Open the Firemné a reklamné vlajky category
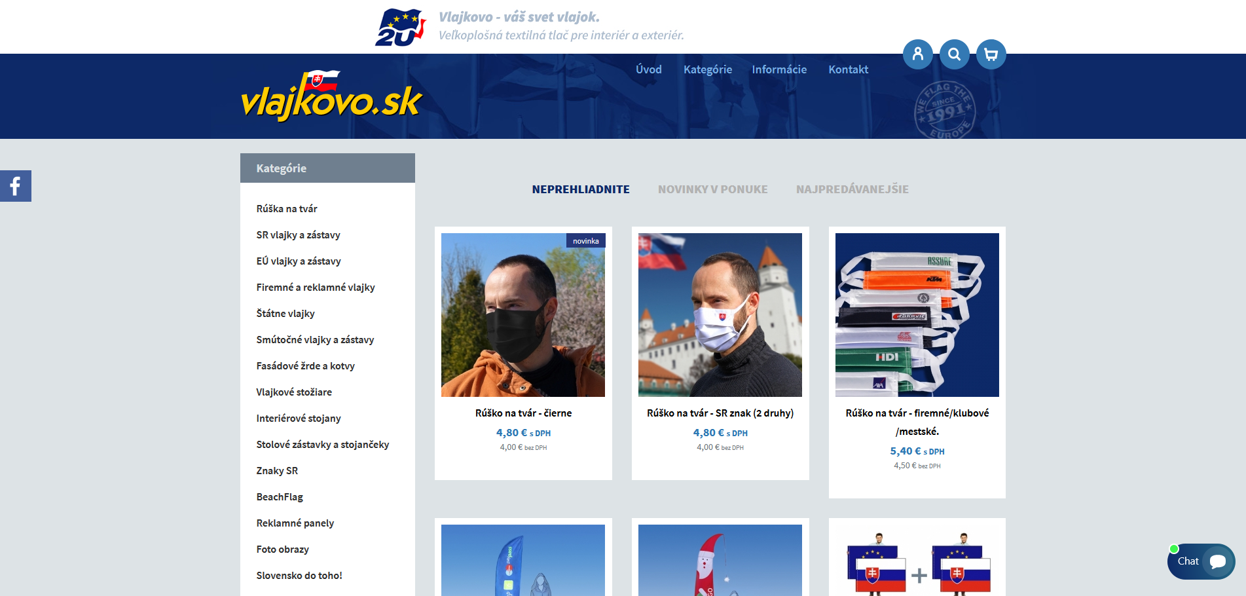 coord(316,287)
